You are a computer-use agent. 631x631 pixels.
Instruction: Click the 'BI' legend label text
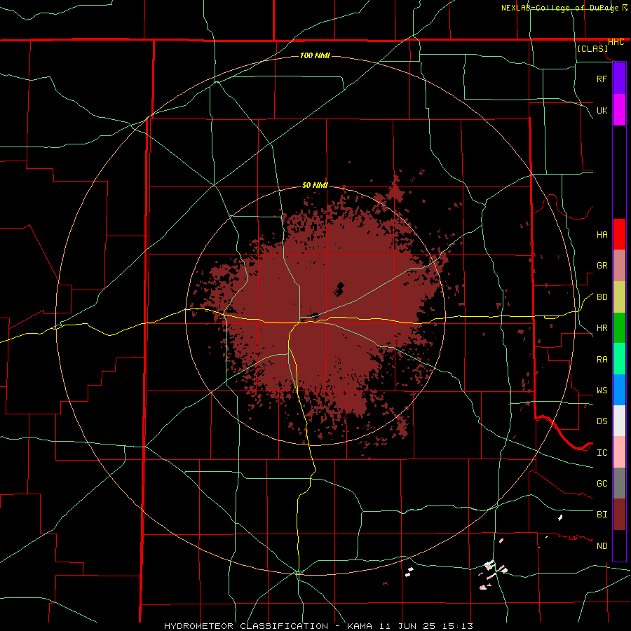click(x=602, y=515)
